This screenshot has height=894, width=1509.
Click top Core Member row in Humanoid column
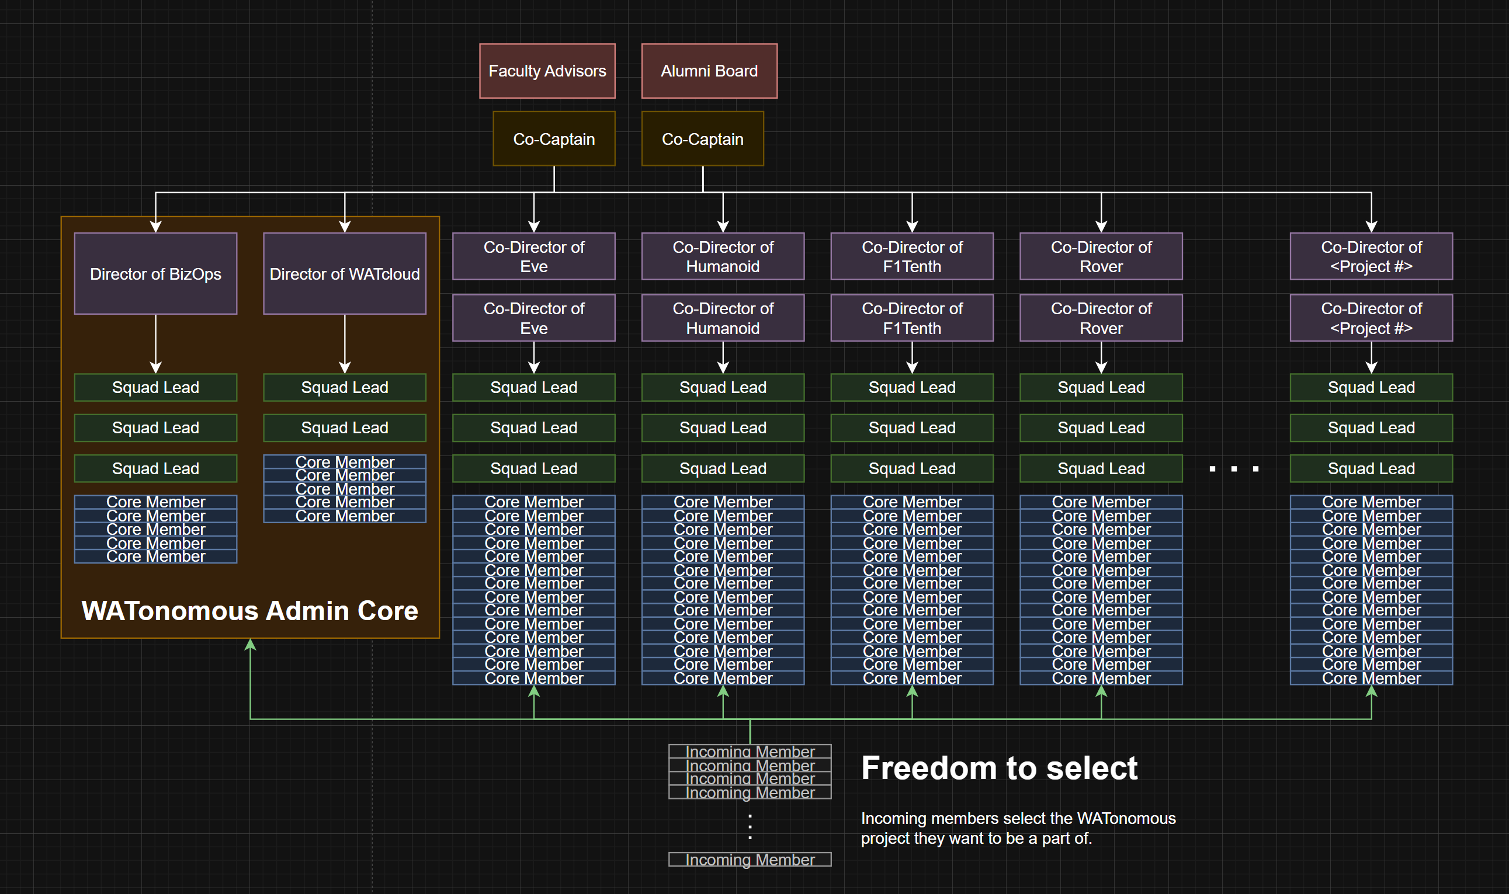click(x=723, y=502)
